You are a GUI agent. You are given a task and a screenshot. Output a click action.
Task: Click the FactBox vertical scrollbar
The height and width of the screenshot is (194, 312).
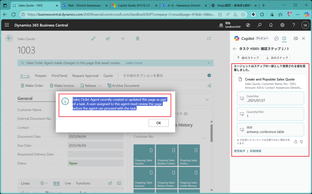(x=211, y=133)
